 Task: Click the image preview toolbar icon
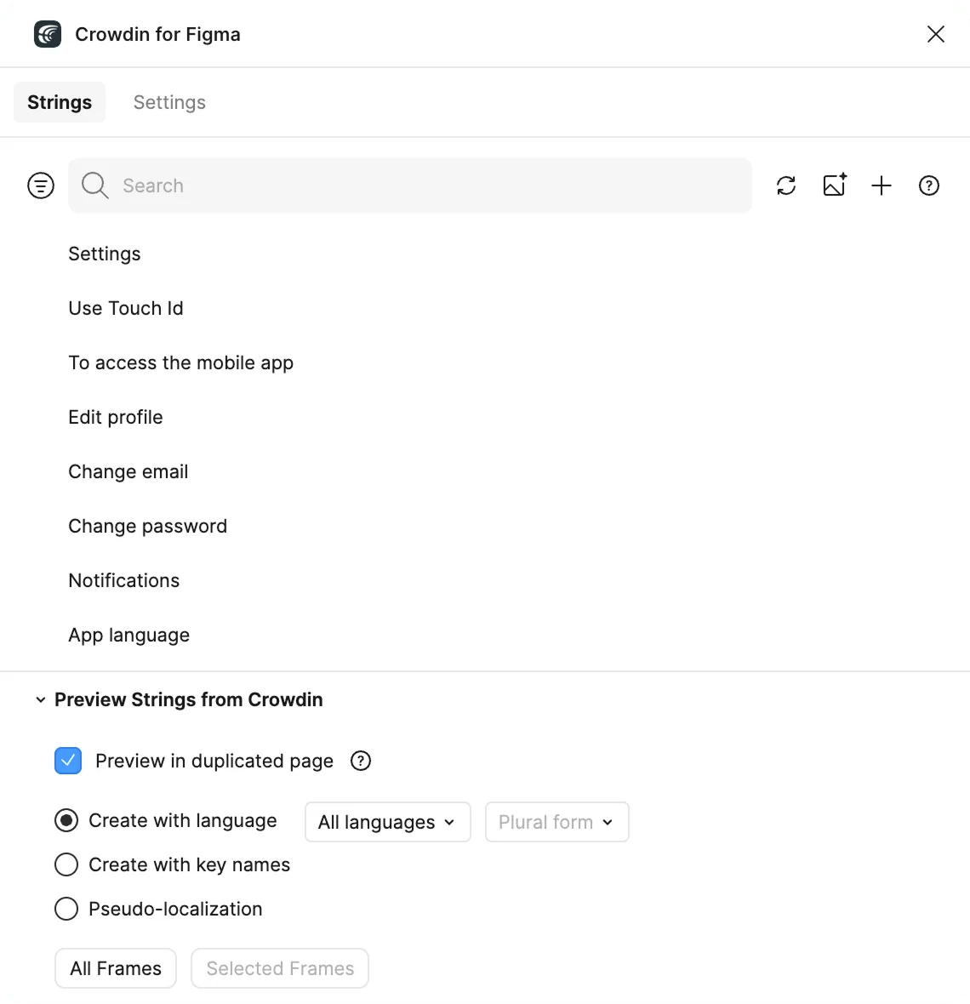[834, 185]
